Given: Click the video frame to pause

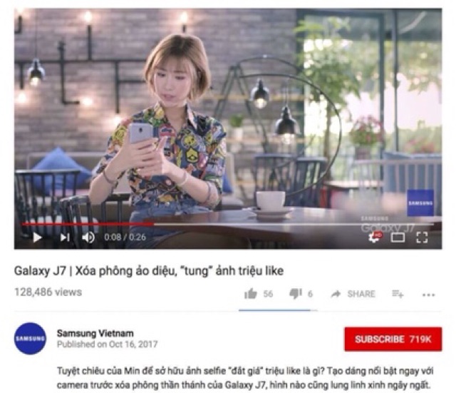Looking at the screenshot, I should tap(228, 116).
